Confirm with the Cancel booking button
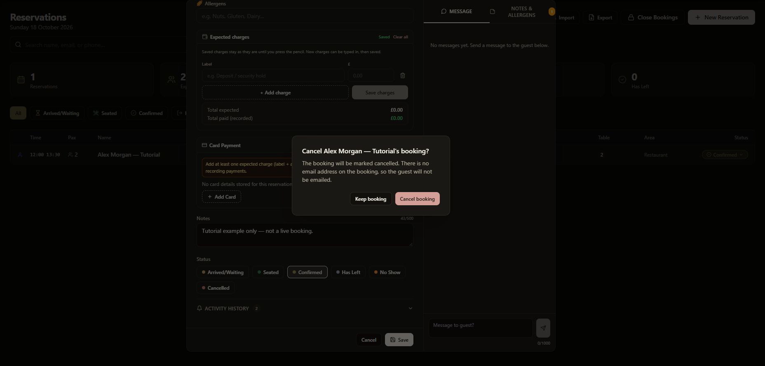Viewport: 765px width, 366px height. pos(417,199)
